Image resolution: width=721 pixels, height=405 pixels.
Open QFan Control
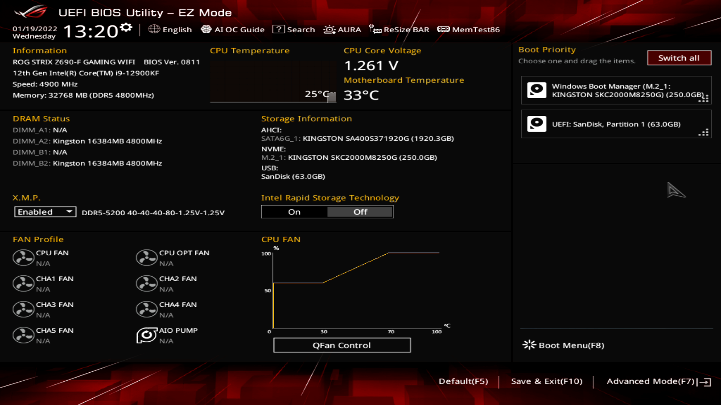pyautogui.click(x=342, y=345)
